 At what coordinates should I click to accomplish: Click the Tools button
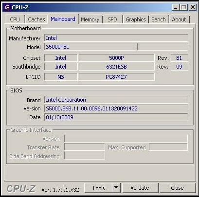click(x=98, y=188)
